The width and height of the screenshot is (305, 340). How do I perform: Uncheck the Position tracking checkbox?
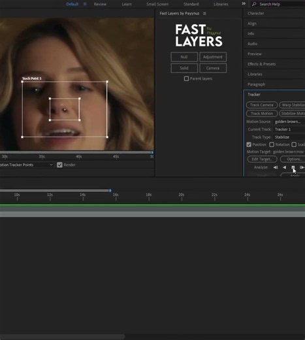pos(249,144)
